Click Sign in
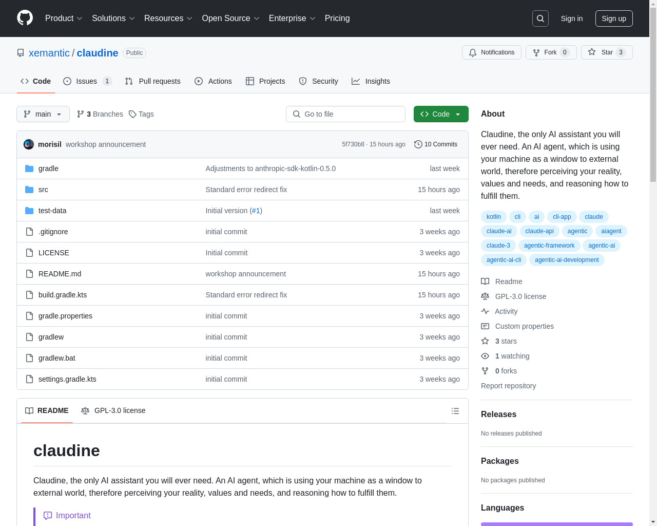657x526 pixels. 572,18
